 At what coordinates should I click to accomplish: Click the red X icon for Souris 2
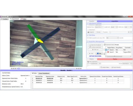[x=108, y=52]
